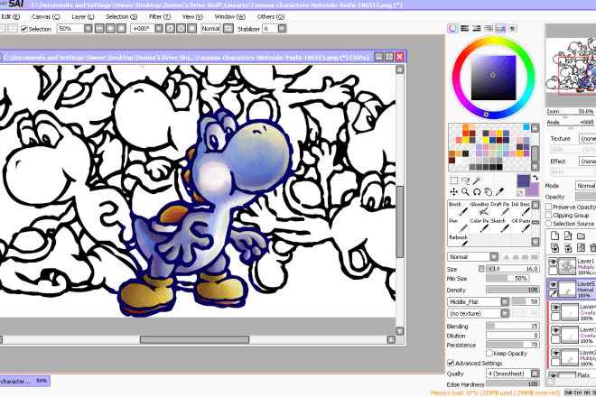Uncheck Advanced Settings checkbox
Viewport: 596px width, 397px height.
451,363
